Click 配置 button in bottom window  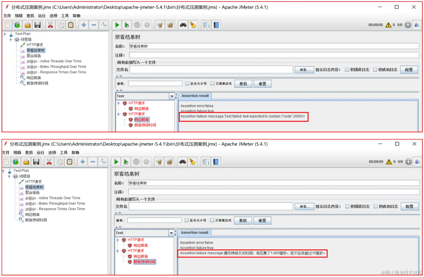click(x=410, y=206)
